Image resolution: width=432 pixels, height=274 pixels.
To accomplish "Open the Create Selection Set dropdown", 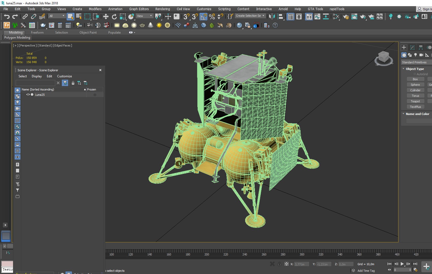I will click(250, 16).
